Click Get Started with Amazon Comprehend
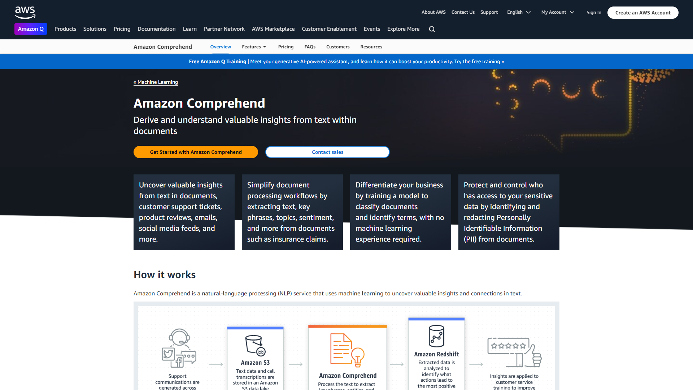 click(196, 152)
